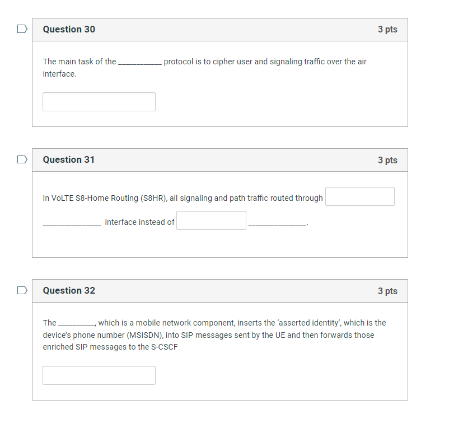The height and width of the screenshot is (424, 449).
Task: Select the Question 31 header bar
Action: (219, 160)
